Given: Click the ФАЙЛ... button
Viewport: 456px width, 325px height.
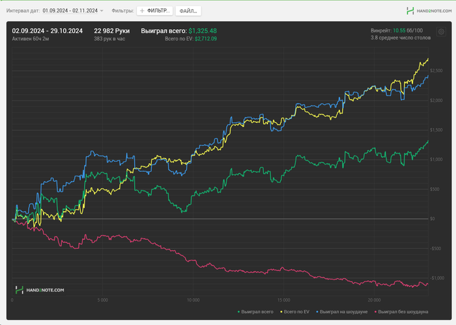Looking at the screenshot, I should click(188, 11).
